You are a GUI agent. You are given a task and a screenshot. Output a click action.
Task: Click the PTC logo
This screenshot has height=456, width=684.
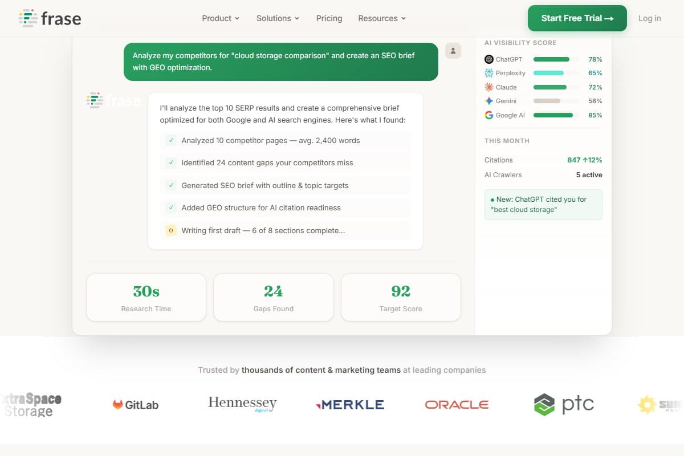(564, 405)
